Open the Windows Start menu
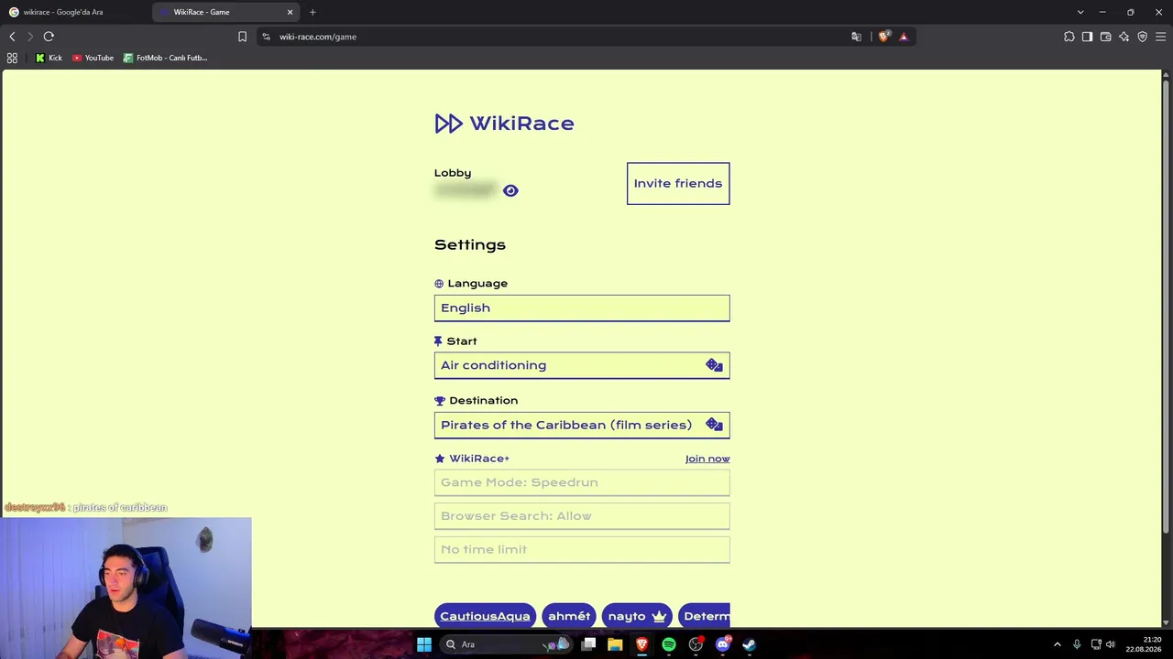Screen dimensions: 1173x659 coord(424,644)
